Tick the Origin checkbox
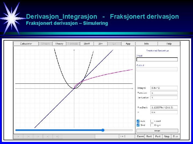 click(x=152, y=125)
